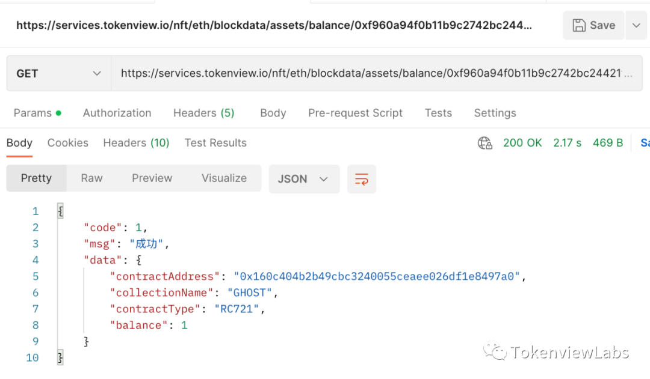Click the network globe lock icon

tap(484, 143)
